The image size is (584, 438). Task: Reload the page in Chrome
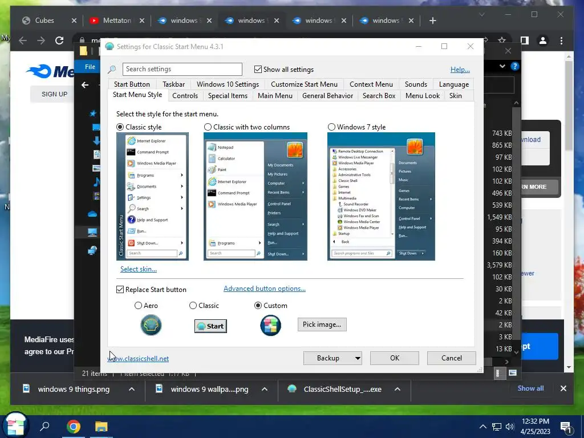tap(59, 40)
